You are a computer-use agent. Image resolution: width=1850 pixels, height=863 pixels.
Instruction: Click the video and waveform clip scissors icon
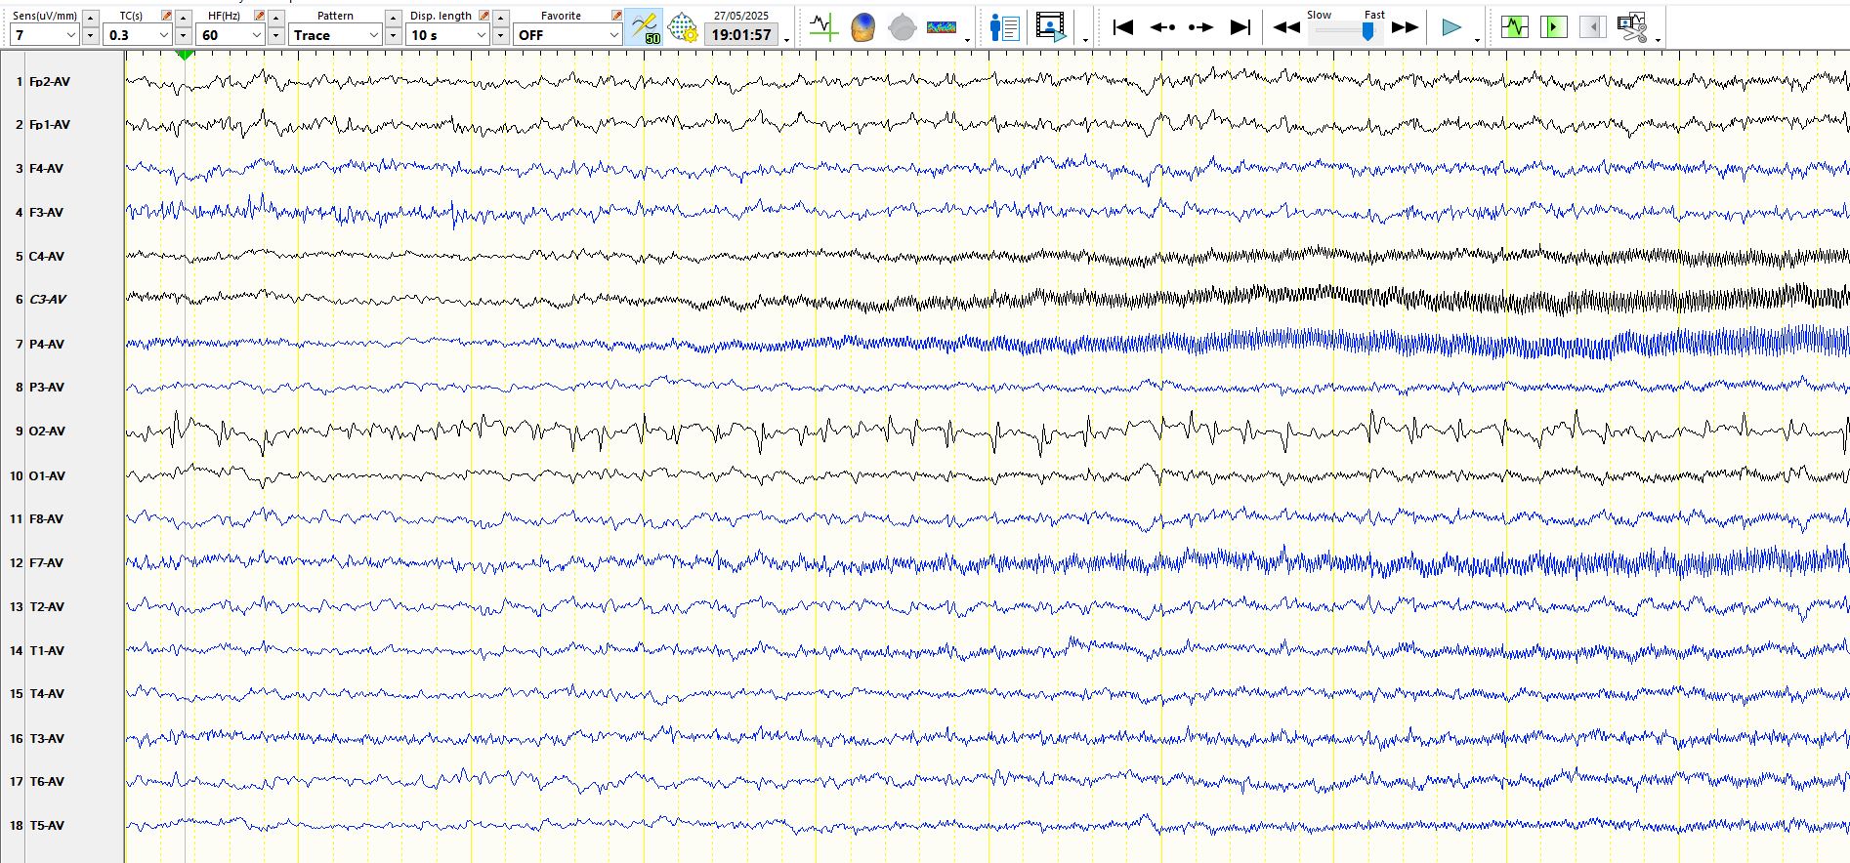click(x=1631, y=27)
